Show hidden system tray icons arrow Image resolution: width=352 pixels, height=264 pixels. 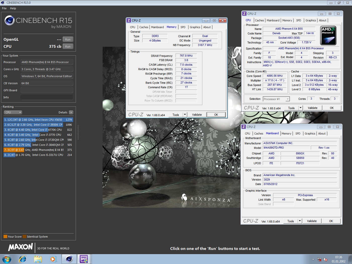[x=313, y=259]
